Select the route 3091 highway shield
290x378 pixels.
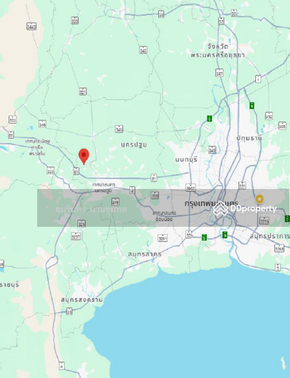(x=163, y=238)
